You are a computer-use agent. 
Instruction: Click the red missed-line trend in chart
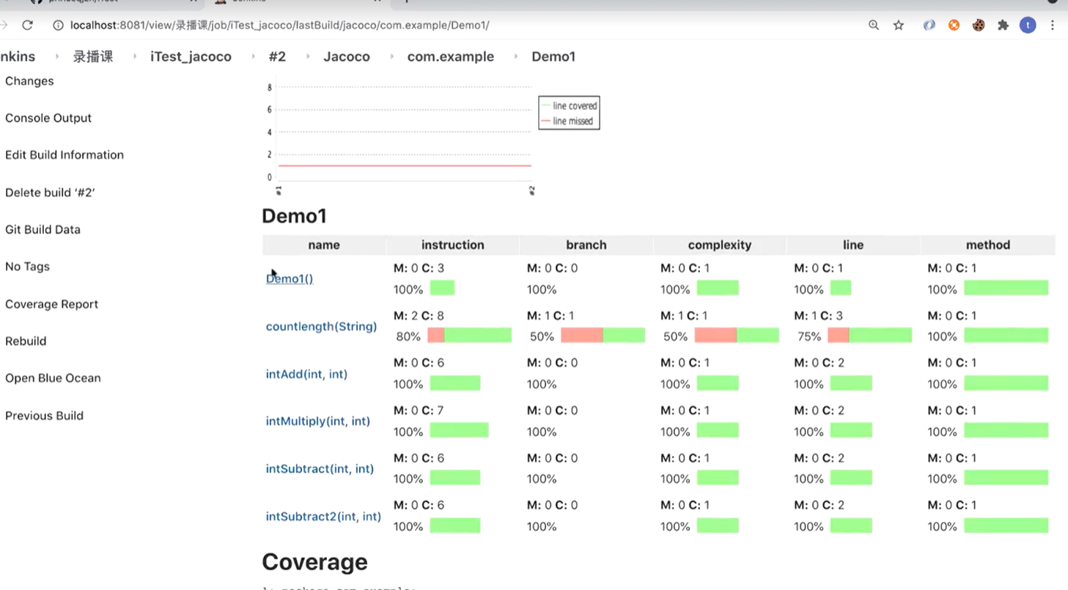[405, 166]
